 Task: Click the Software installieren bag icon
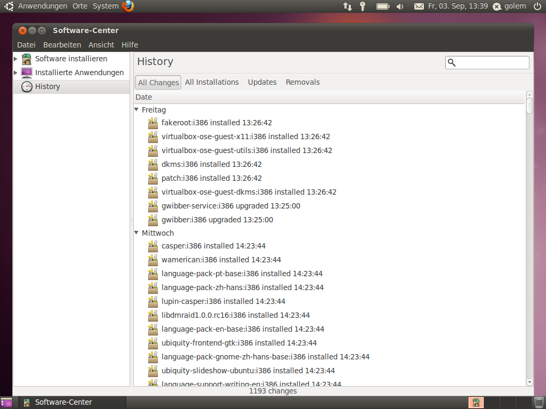coord(27,59)
